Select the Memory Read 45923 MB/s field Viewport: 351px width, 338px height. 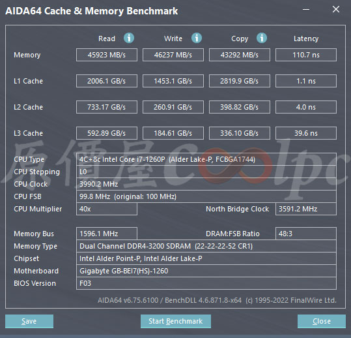[107, 55]
